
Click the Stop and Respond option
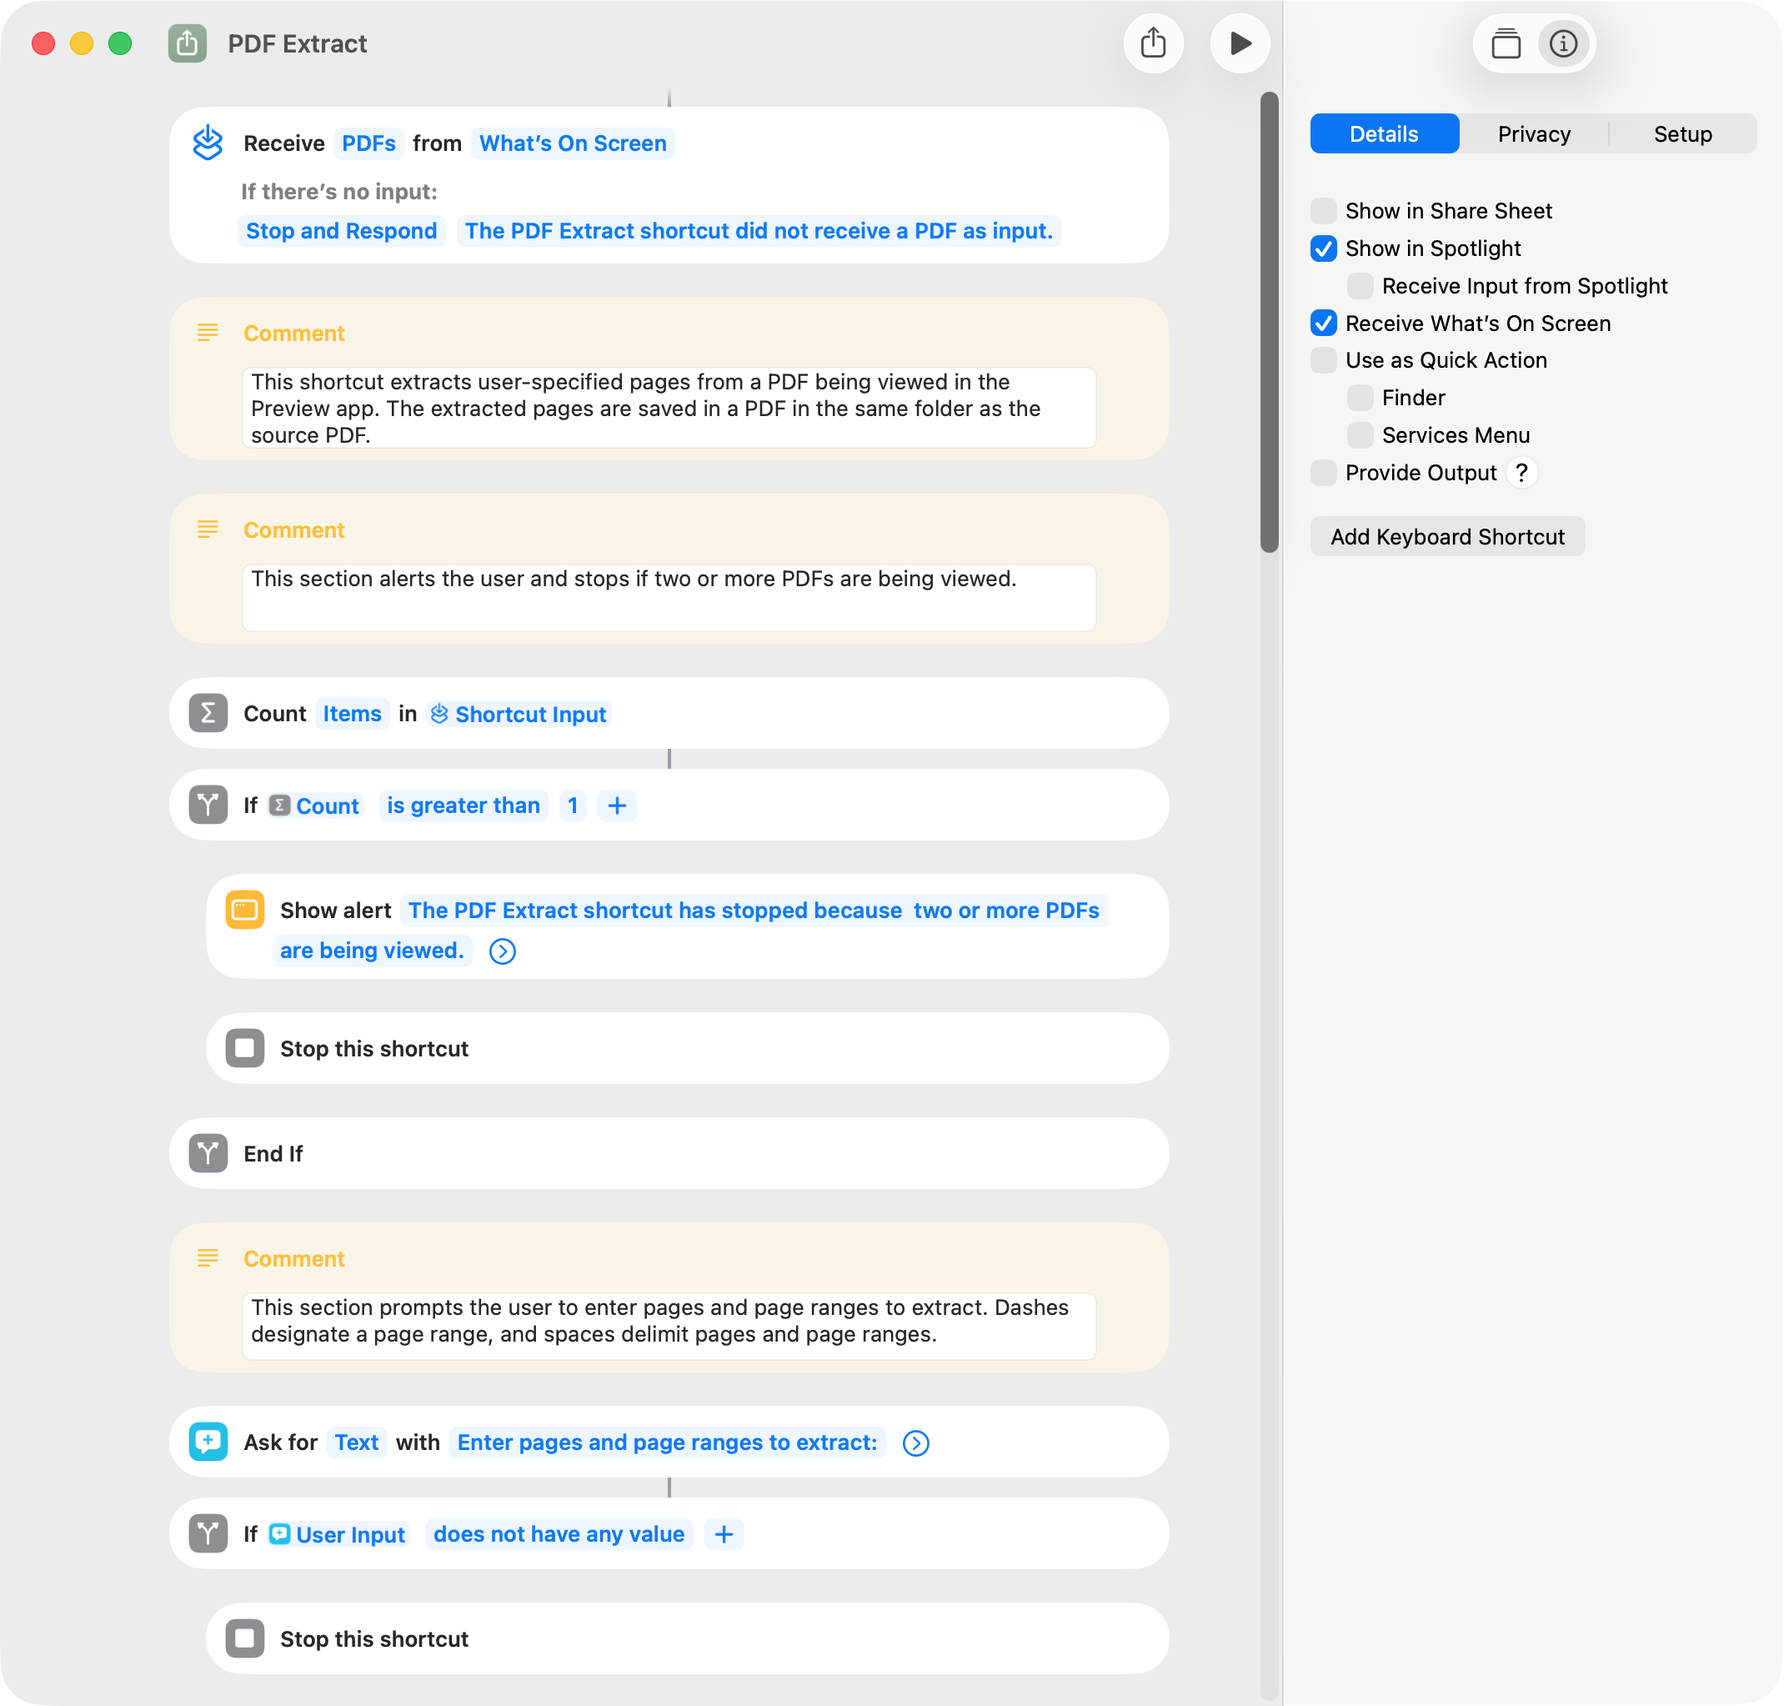click(341, 231)
